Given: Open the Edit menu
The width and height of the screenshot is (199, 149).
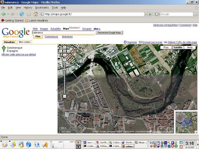Looking at the screenshot, I should [10, 8].
